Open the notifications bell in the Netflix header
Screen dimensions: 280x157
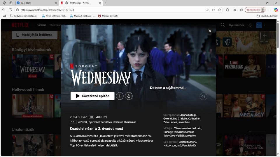click(250, 25)
